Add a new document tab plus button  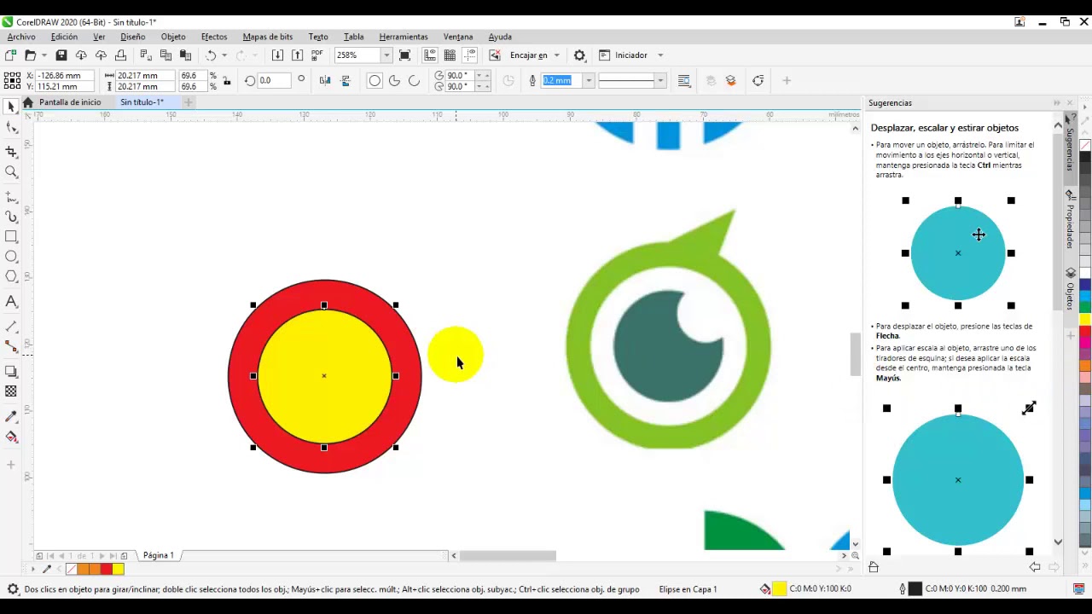click(188, 102)
